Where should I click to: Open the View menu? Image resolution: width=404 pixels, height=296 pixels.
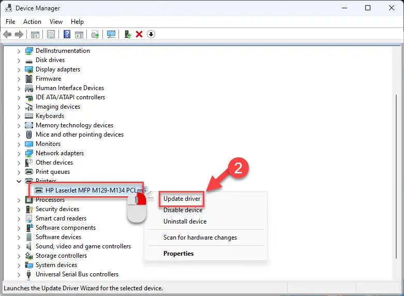tap(56, 22)
